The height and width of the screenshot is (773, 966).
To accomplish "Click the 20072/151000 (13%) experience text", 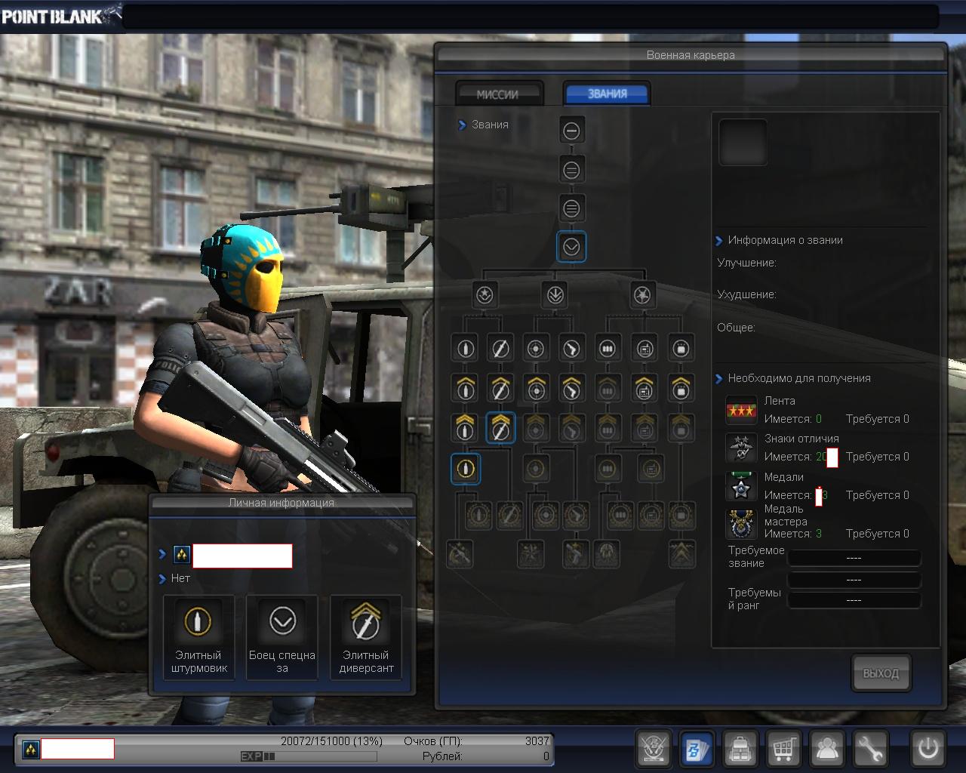I will pyautogui.click(x=332, y=741).
